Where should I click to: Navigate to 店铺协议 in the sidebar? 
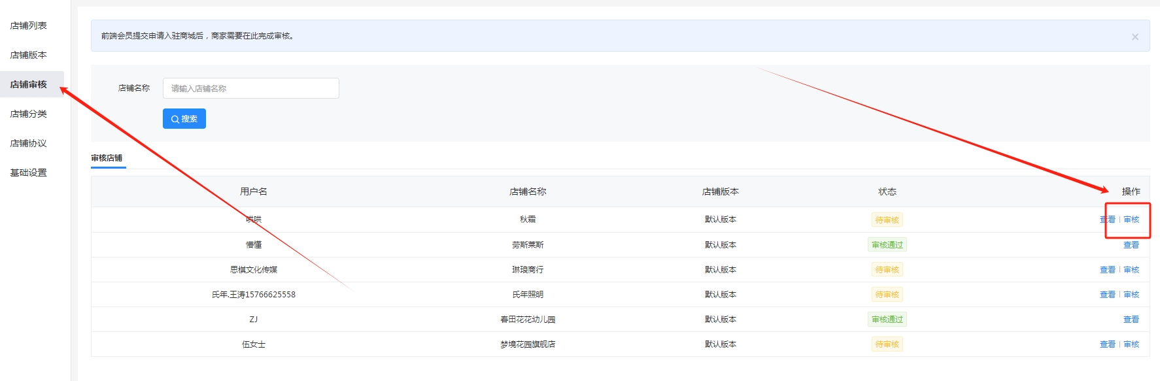pyautogui.click(x=29, y=143)
